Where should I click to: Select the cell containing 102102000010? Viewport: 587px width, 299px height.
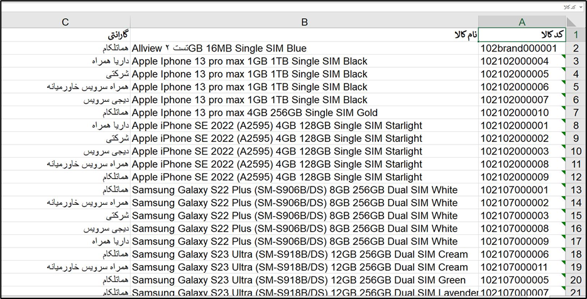click(x=522, y=112)
